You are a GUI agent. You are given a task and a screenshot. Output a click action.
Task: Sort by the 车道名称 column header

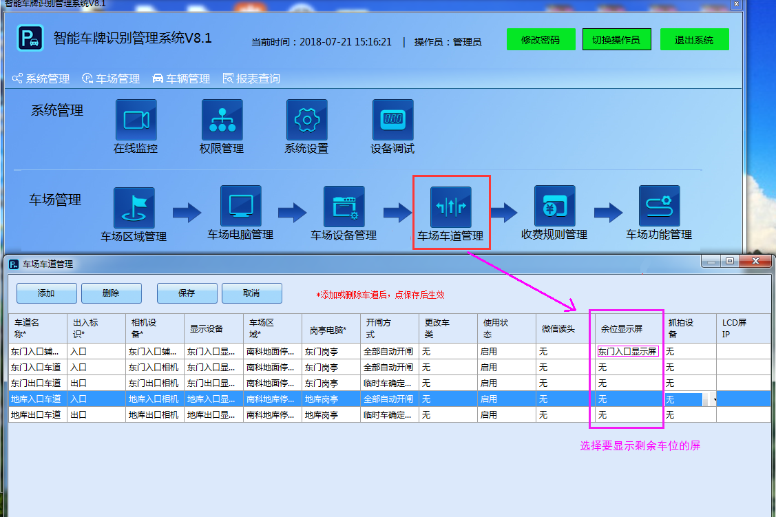pos(38,328)
